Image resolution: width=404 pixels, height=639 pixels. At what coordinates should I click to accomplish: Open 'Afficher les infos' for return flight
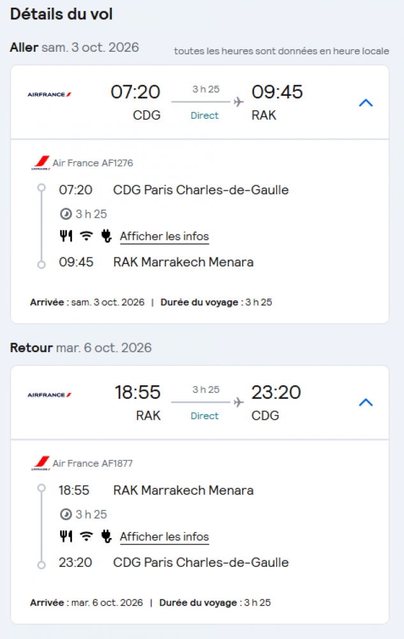pyautogui.click(x=164, y=537)
